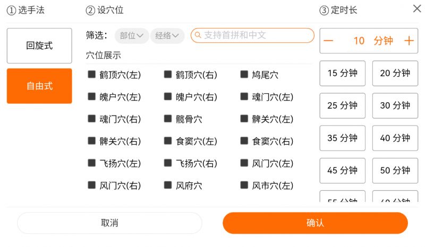Image resolution: width=425 pixels, height=247 pixels.
Task: Select the 风府穴 checkbox
Action: point(168,186)
